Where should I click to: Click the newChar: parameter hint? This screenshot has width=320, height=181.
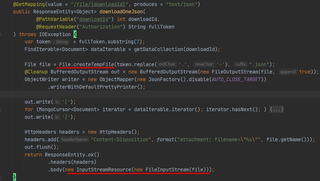pyautogui.click(x=204, y=64)
